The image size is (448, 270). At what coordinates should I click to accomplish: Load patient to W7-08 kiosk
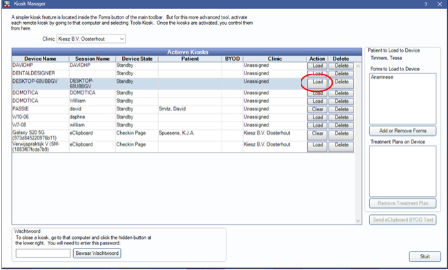click(x=317, y=125)
